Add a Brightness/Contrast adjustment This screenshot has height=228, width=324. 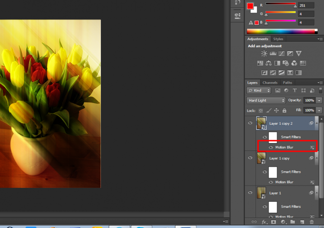click(264, 54)
